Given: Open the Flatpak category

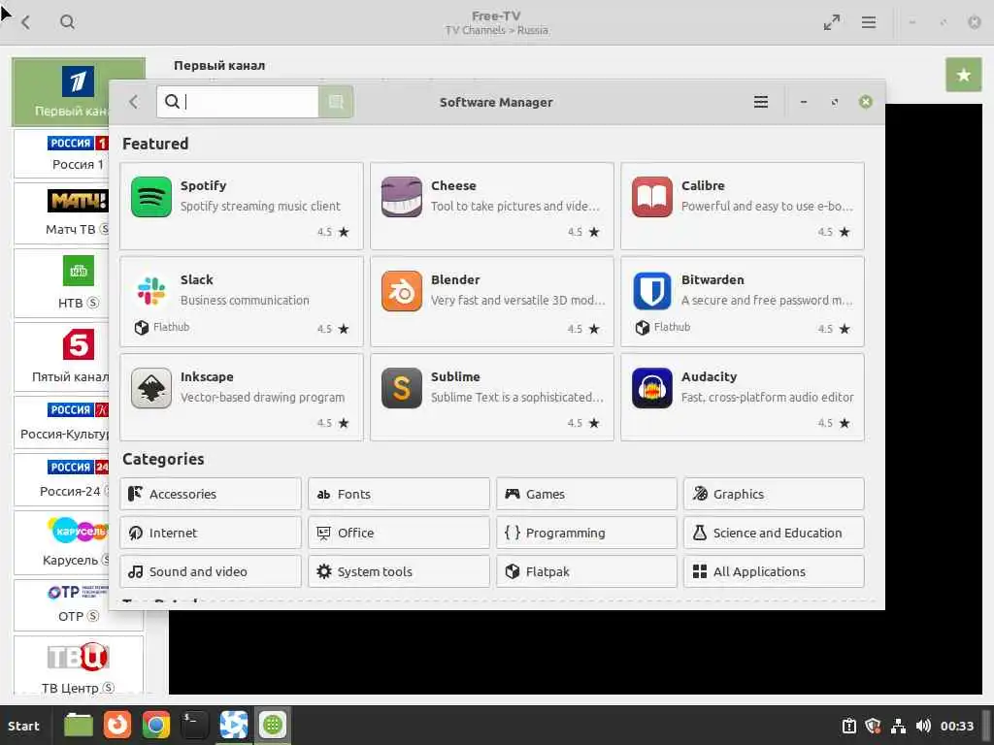Looking at the screenshot, I should tap(586, 571).
